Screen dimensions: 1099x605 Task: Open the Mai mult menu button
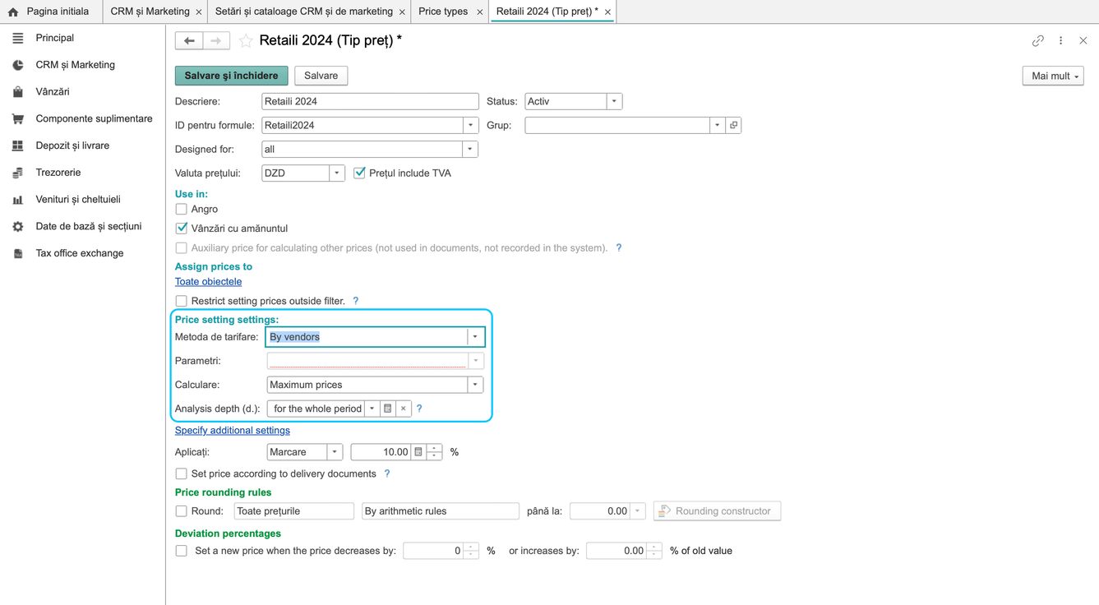click(x=1053, y=76)
